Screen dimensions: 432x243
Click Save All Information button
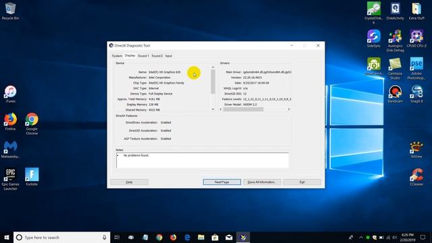pos(262,182)
